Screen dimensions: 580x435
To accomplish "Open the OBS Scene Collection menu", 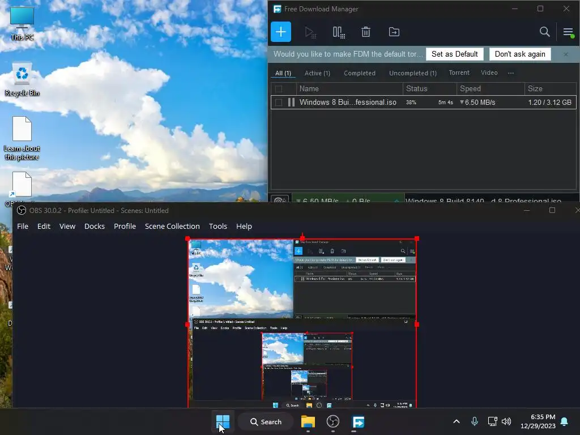I will pos(172,226).
